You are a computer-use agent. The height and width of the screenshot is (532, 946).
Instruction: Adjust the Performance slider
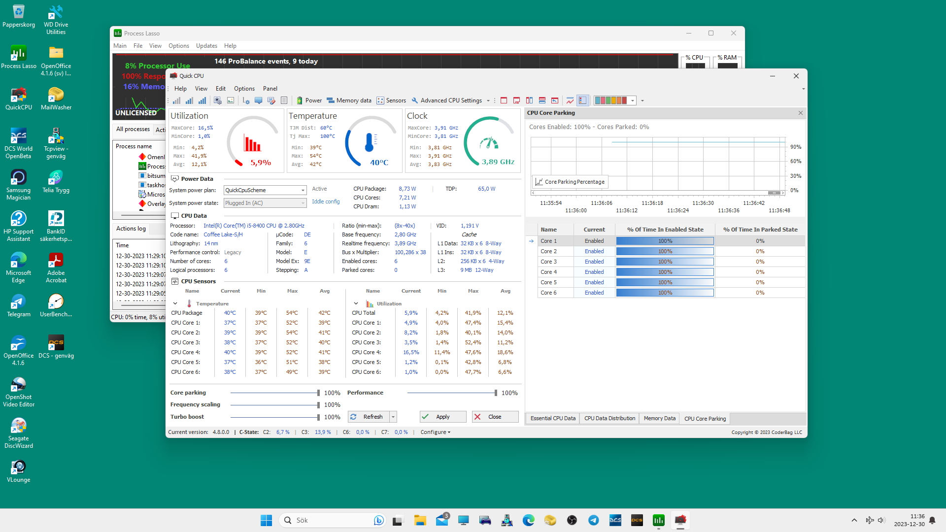[452, 393]
